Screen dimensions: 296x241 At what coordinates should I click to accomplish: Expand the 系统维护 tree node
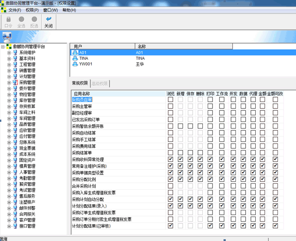point(9,53)
